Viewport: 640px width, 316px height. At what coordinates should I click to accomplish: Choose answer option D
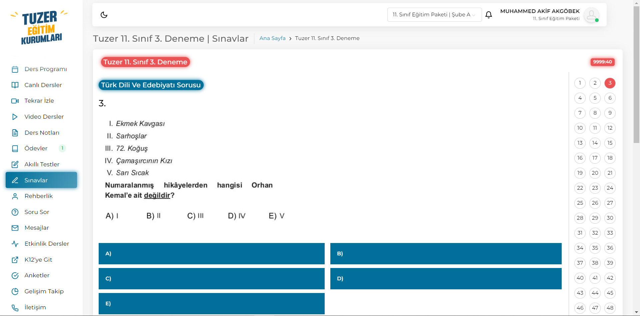(x=446, y=279)
